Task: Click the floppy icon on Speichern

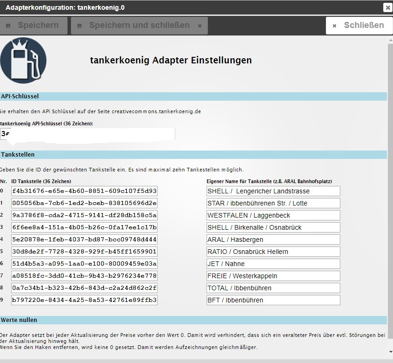Action: pyautogui.click(x=8, y=26)
